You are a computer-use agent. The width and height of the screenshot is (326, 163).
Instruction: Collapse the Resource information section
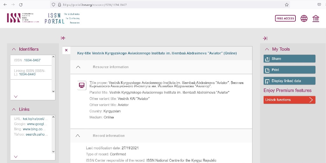coord(78,67)
